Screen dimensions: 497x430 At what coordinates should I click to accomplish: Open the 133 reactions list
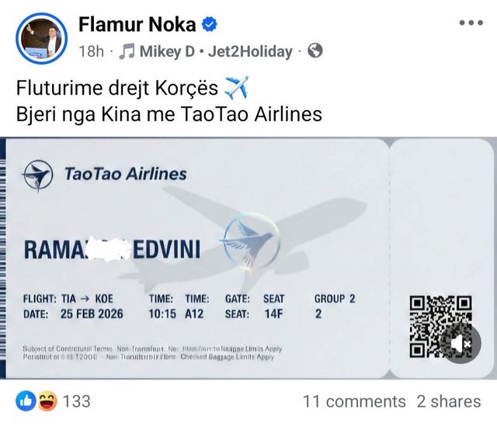pos(76,401)
